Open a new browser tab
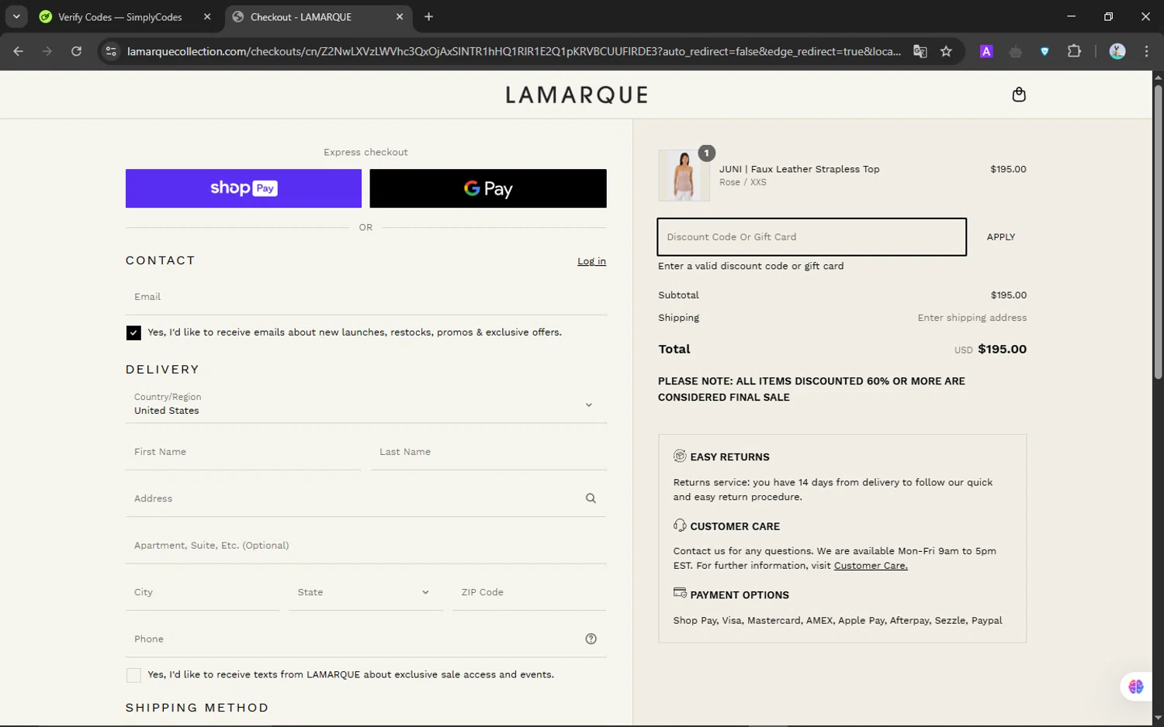The width and height of the screenshot is (1164, 727). [x=428, y=16]
